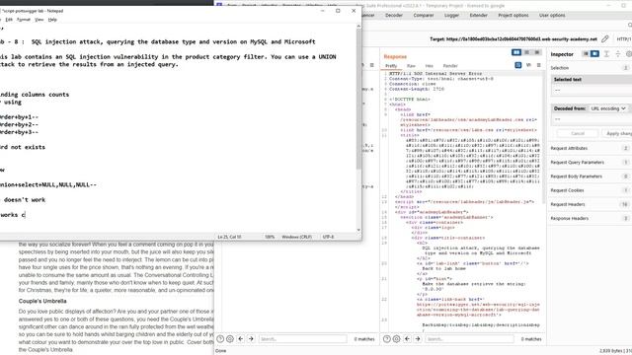Click Notepad vertical scrollbar thumb

pyautogui.click(x=358, y=99)
